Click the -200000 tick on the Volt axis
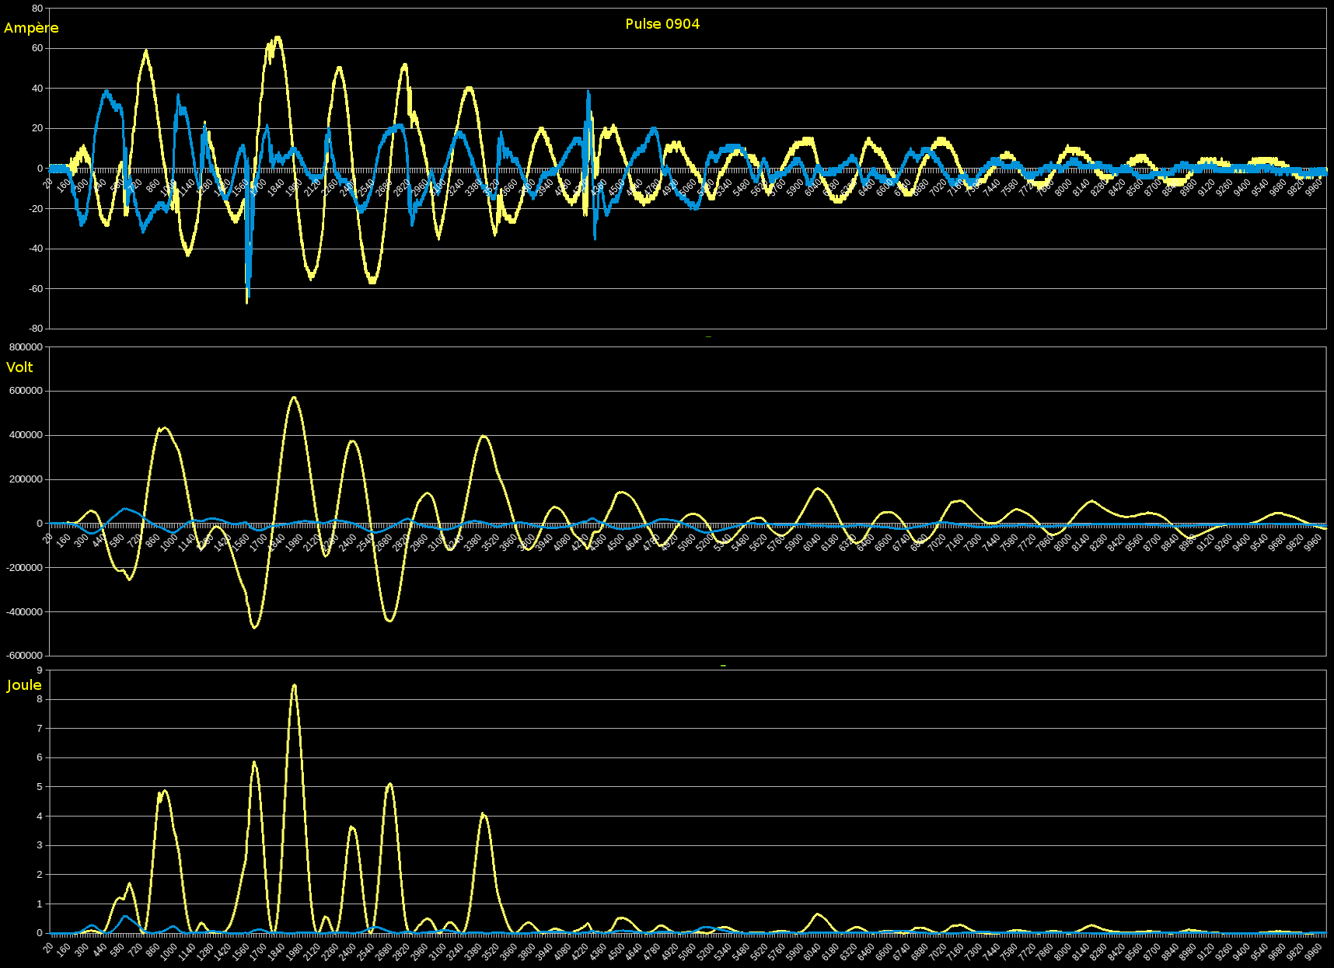The image size is (1334, 968). click(x=25, y=568)
